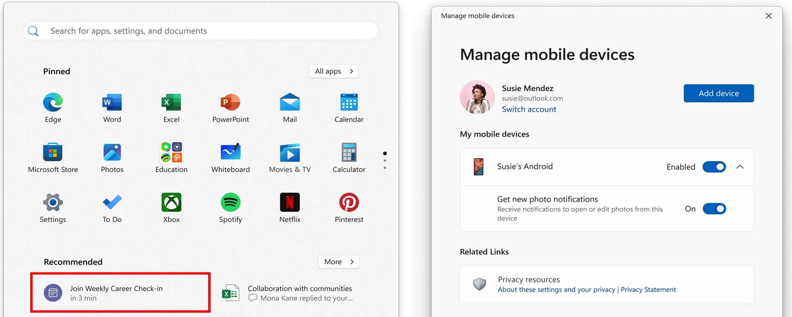
Task: Launch Spotify from pinned apps
Action: point(231,208)
